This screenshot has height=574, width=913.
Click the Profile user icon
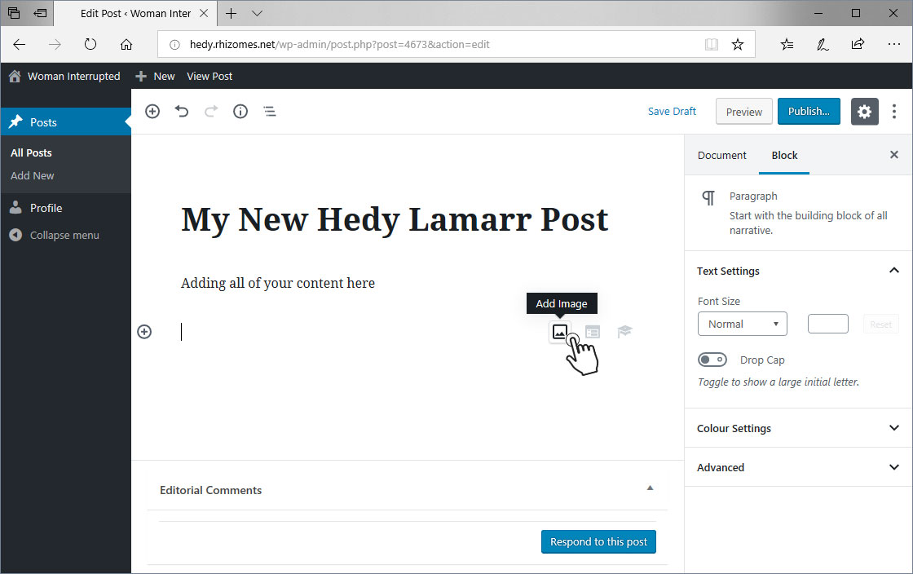click(x=15, y=208)
